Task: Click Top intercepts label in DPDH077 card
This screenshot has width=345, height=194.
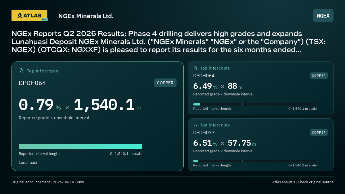Action: (x=215, y=125)
